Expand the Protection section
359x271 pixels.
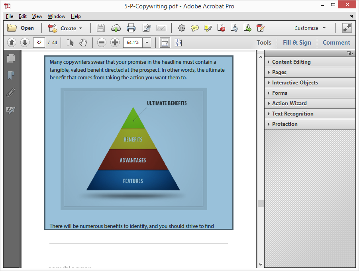(x=310, y=124)
